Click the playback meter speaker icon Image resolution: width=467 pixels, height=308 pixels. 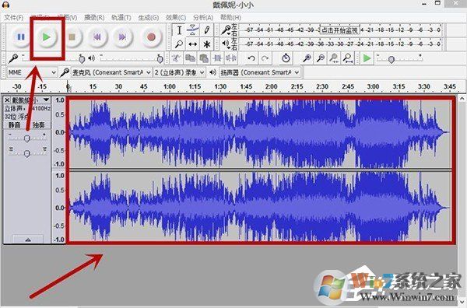coord(226,44)
